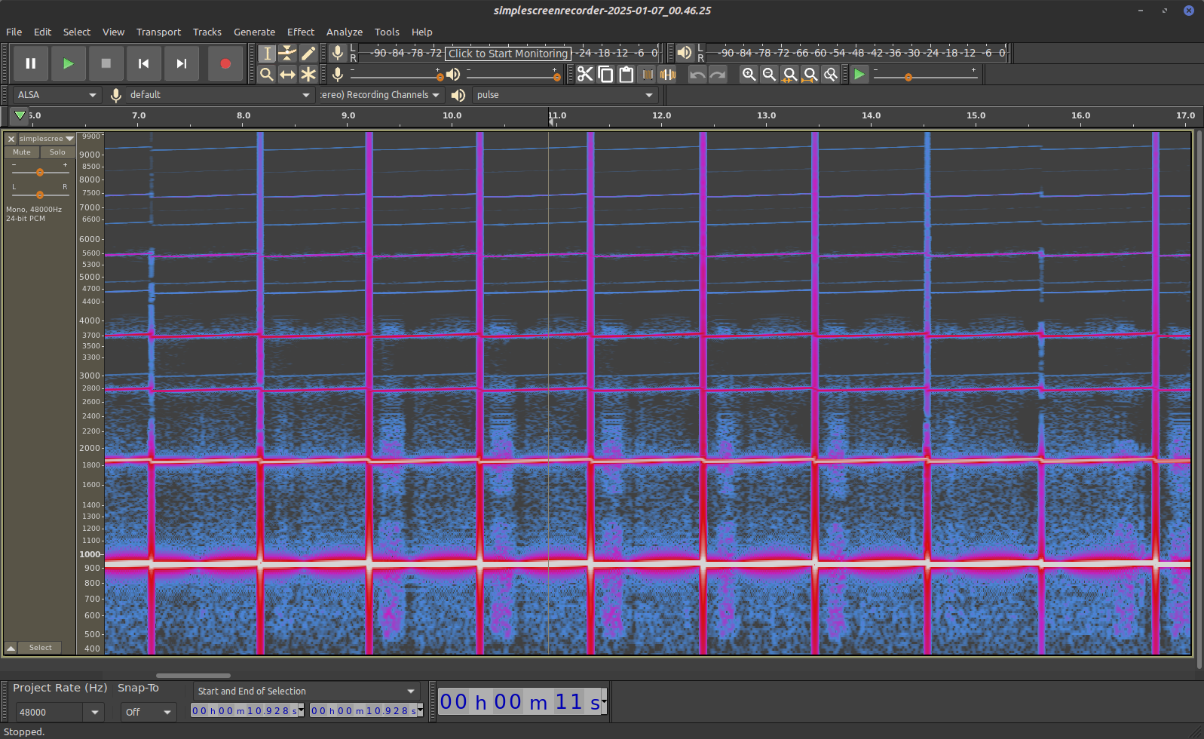Click the Silence audio selection icon
Screen dimensions: 1204x739
click(x=667, y=74)
